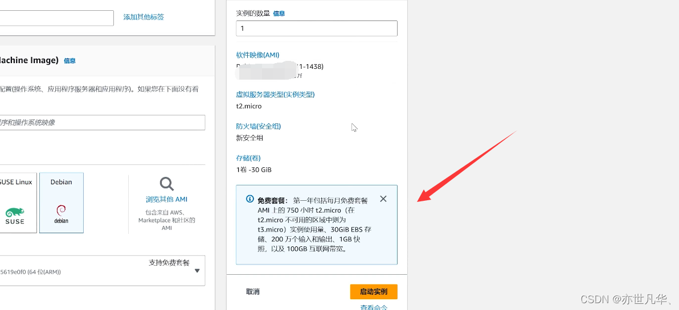679x310 pixels.
Task: Click the 添加其他标签 link
Action: click(x=144, y=17)
